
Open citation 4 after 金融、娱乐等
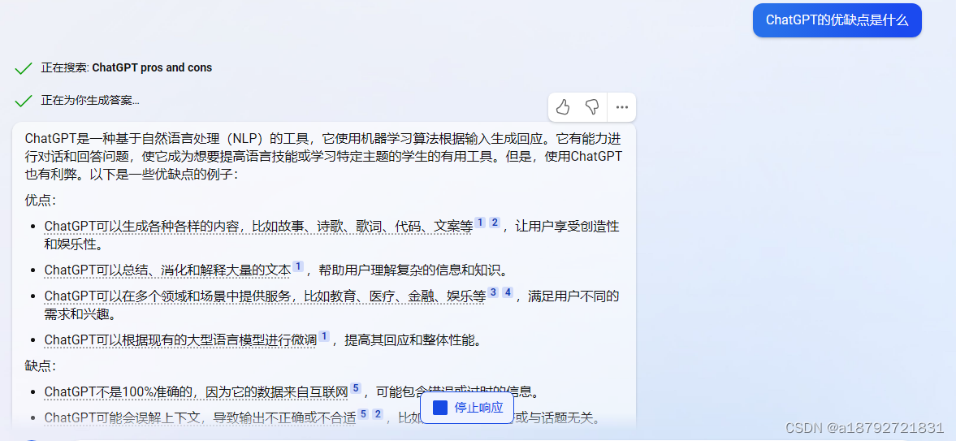click(x=508, y=292)
